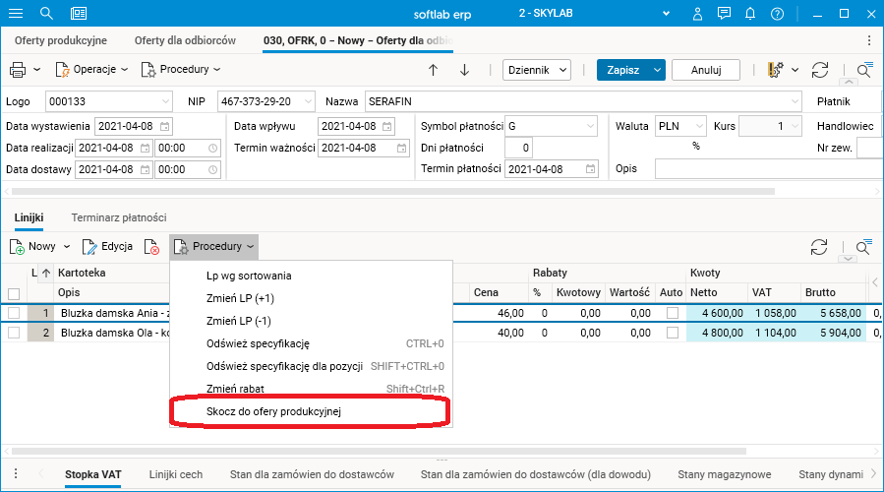Select the checkbox for row 1 Bluzka damska Ania

pyautogui.click(x=14, y=313)
